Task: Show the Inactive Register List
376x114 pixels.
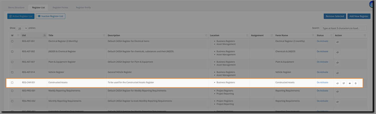Action: click(50, 16)
